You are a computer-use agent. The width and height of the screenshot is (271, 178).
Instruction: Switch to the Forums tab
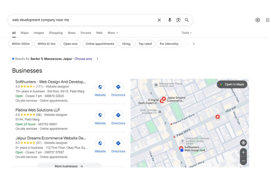[x=86, y=33]
